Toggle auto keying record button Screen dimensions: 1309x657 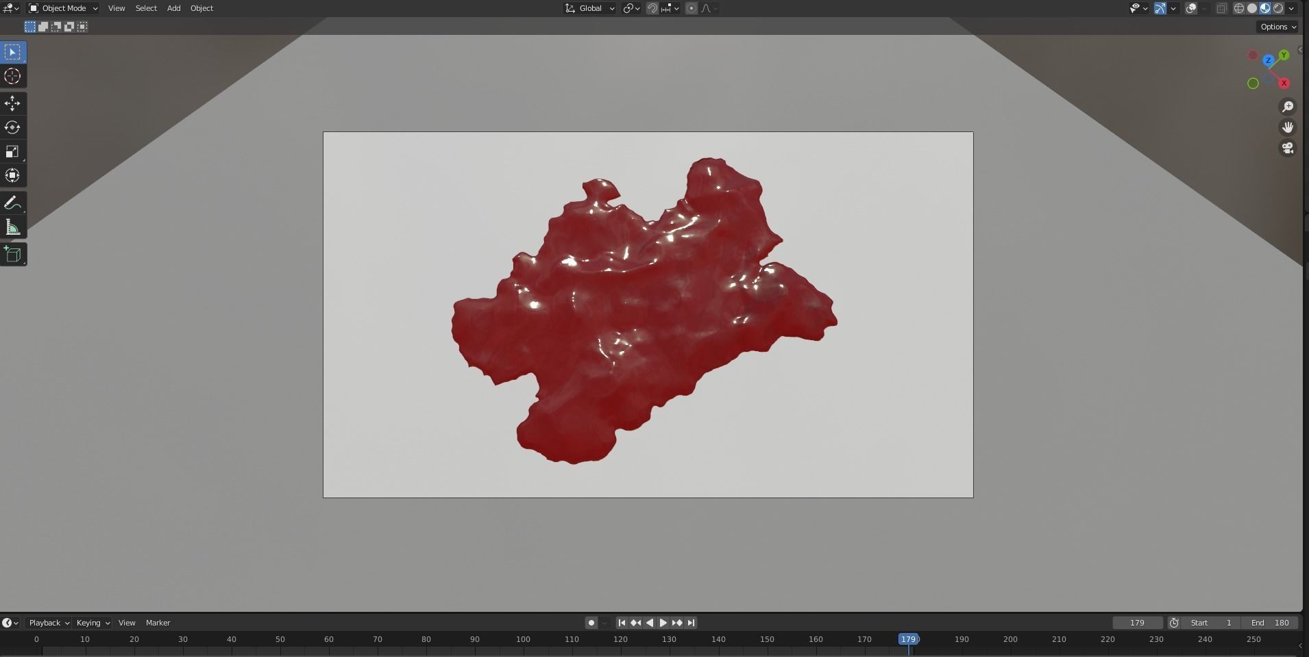[x=591, y=623]
